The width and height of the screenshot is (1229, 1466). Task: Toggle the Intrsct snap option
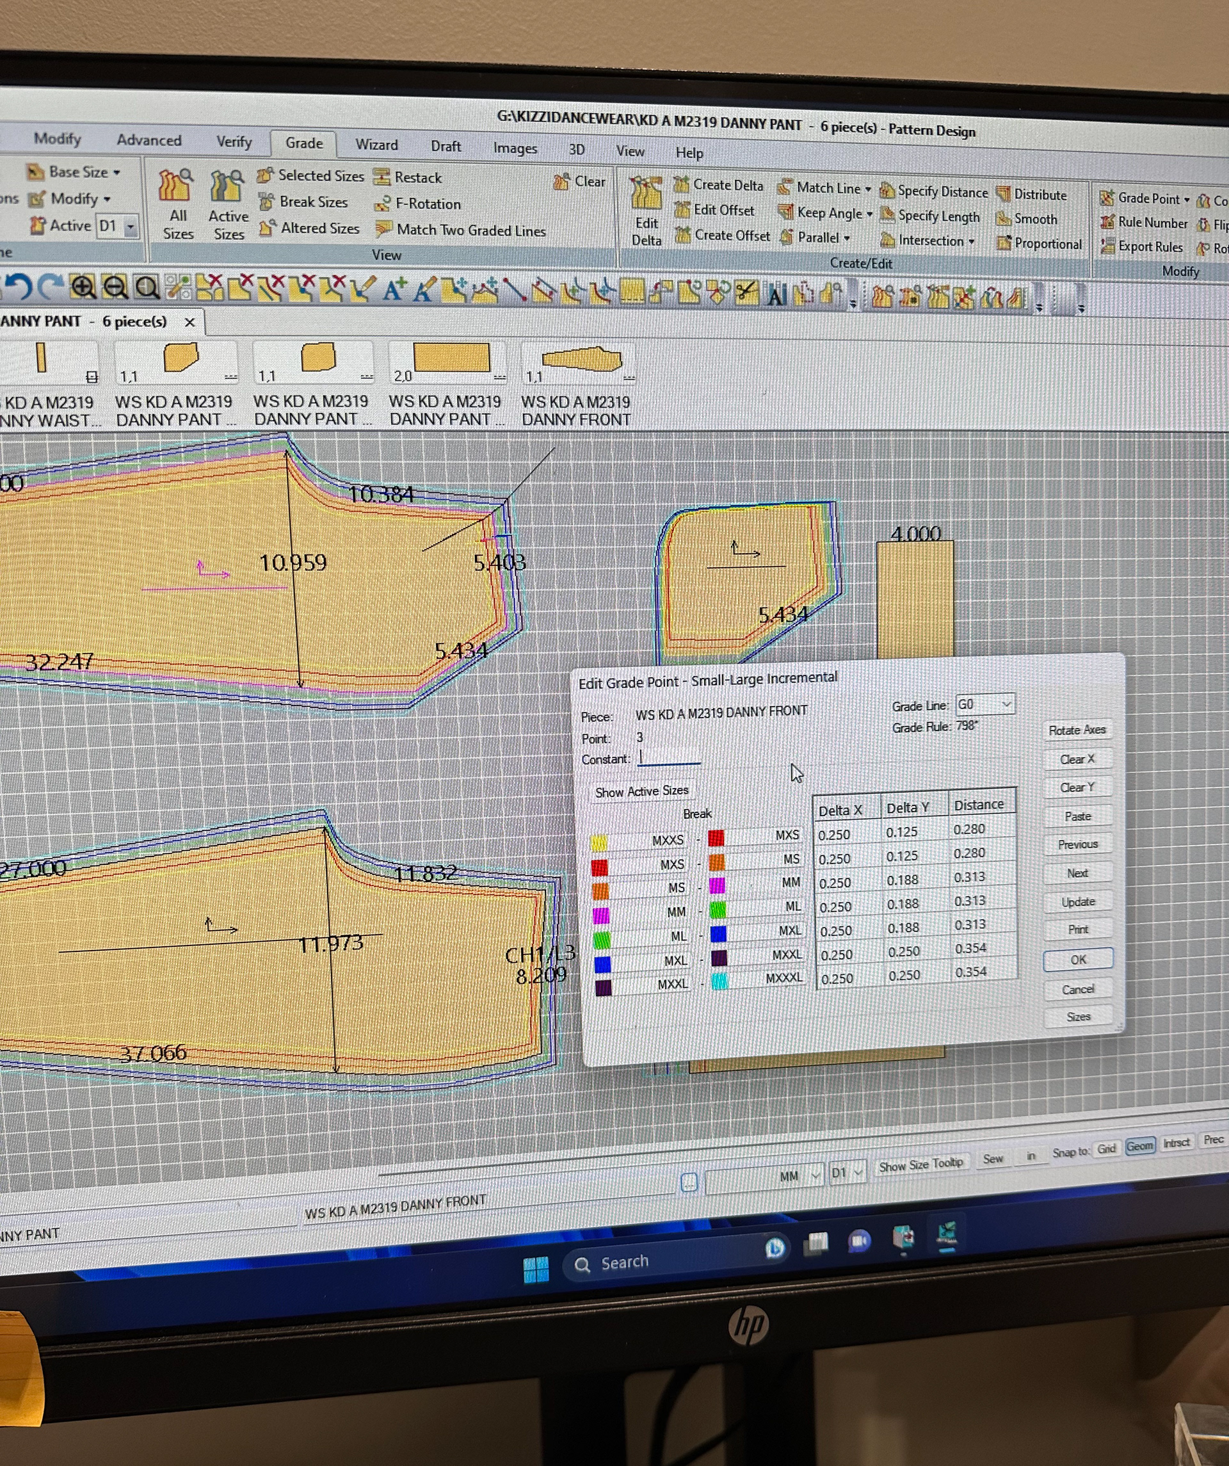coord(1176,1143)
